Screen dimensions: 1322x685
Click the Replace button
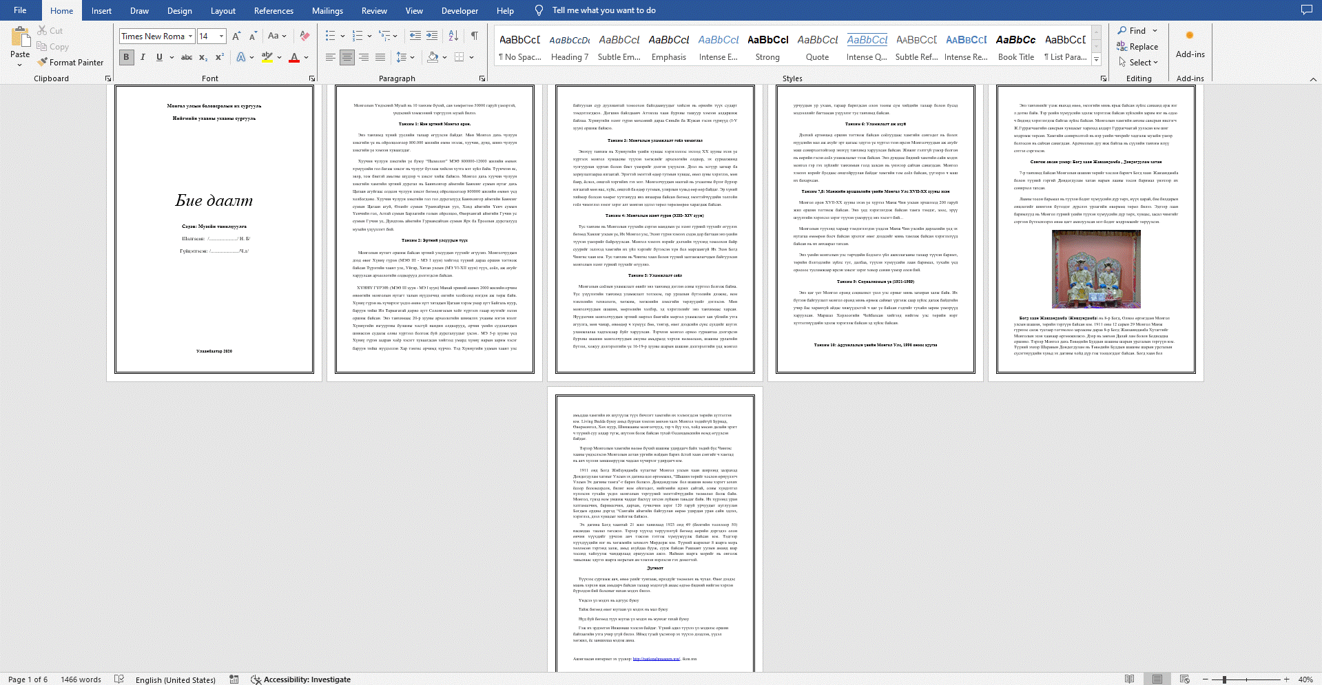point(1137,47)
